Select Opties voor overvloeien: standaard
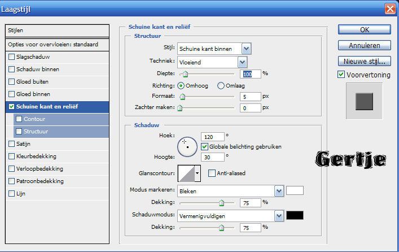This screenshot has width=399, height=252. pos(57,45)
